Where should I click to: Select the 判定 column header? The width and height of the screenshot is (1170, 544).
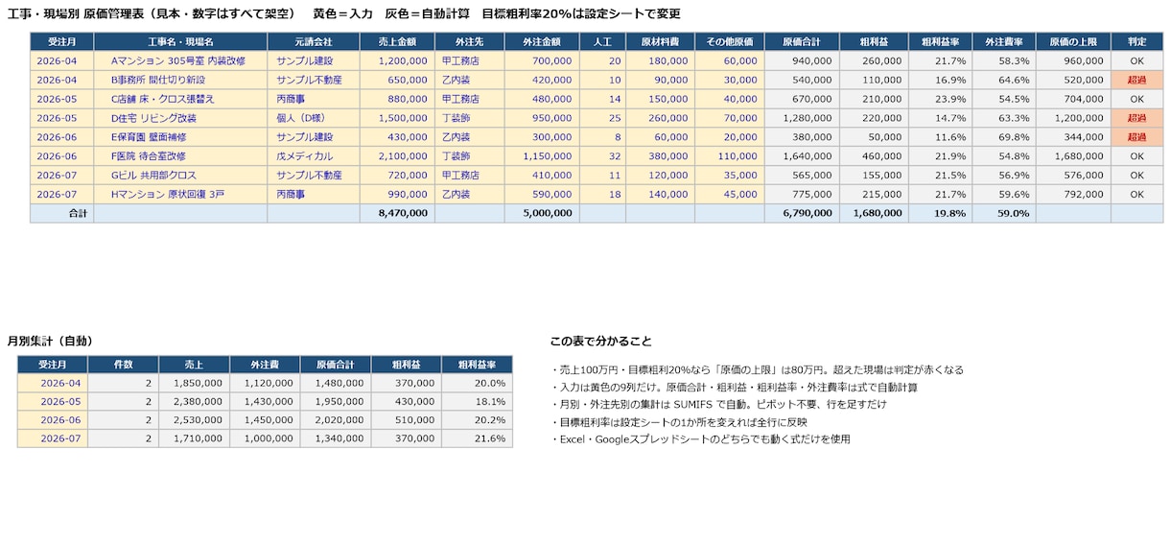[x=1136, y=42]
